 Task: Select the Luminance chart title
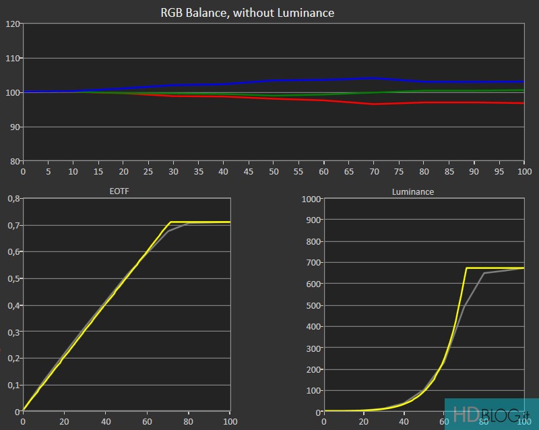412,191
